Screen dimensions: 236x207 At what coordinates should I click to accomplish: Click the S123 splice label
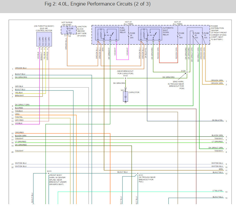[x=125, y=76]
